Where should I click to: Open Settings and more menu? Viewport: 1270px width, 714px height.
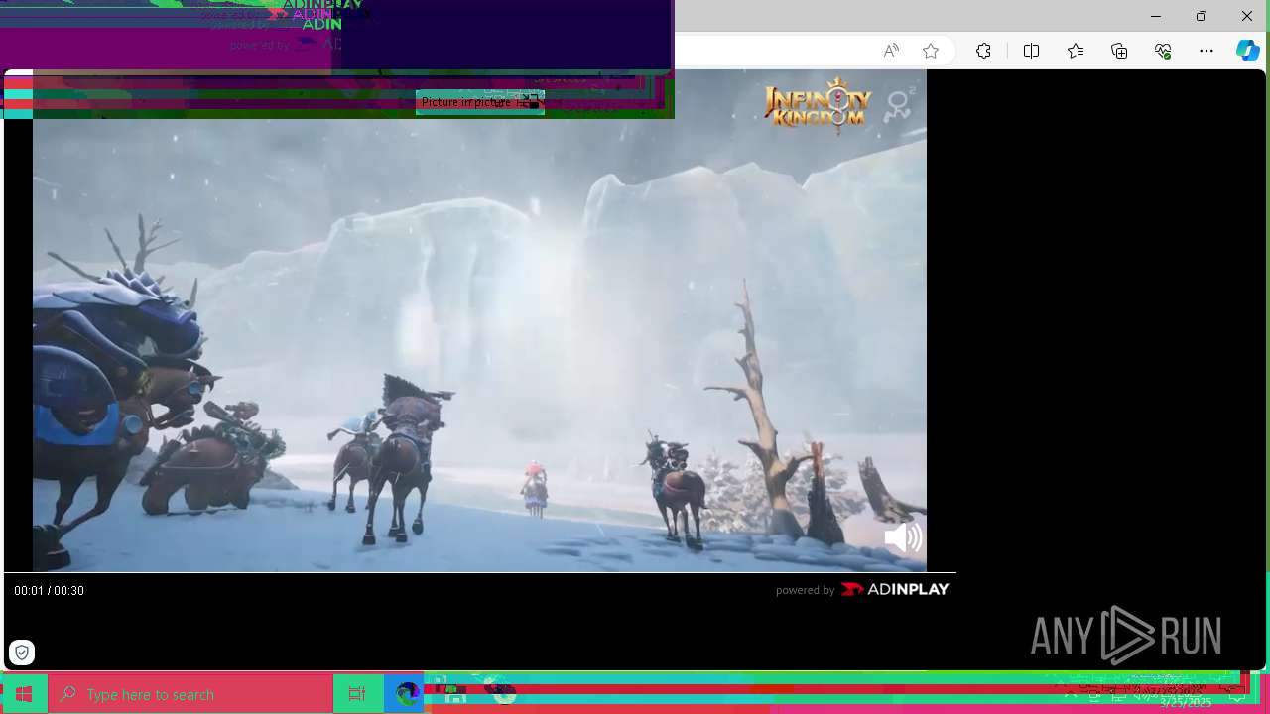1206,51
